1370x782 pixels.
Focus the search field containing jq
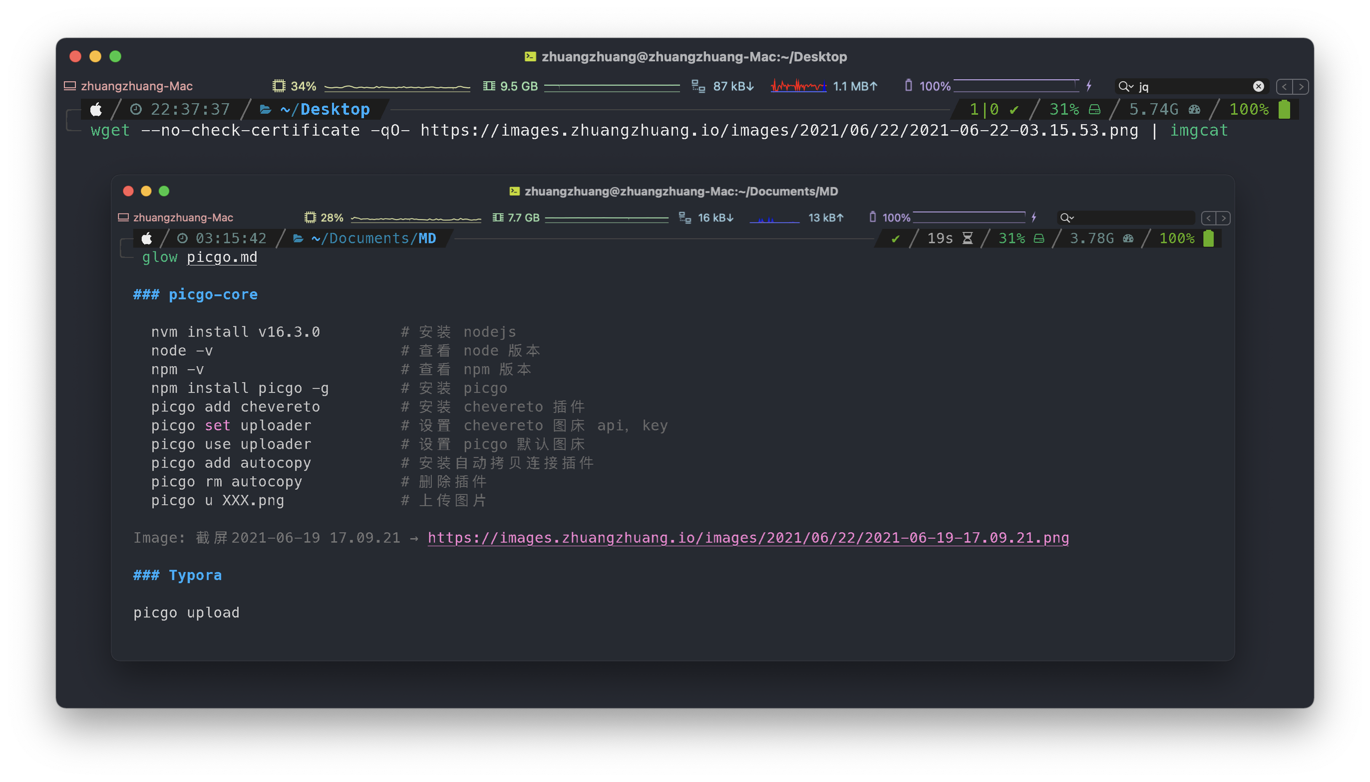click(x=1193, y=86)
